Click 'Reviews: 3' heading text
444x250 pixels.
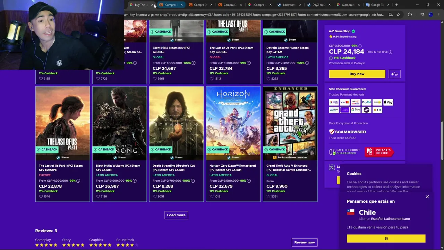tap(46, 231)
